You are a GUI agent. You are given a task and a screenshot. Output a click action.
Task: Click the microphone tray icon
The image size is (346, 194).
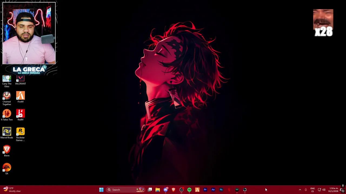[306, 190]
